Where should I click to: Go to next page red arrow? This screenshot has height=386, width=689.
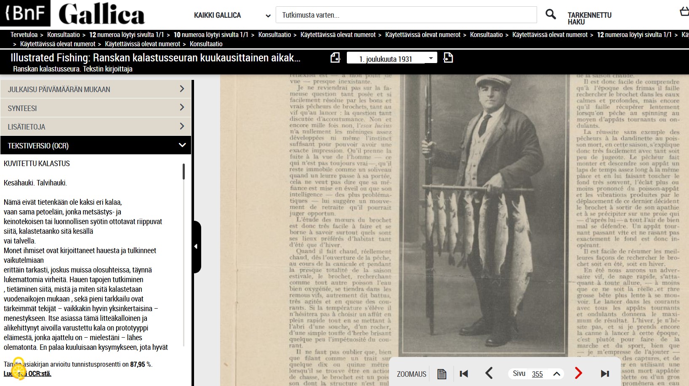[x=578, y=373]
